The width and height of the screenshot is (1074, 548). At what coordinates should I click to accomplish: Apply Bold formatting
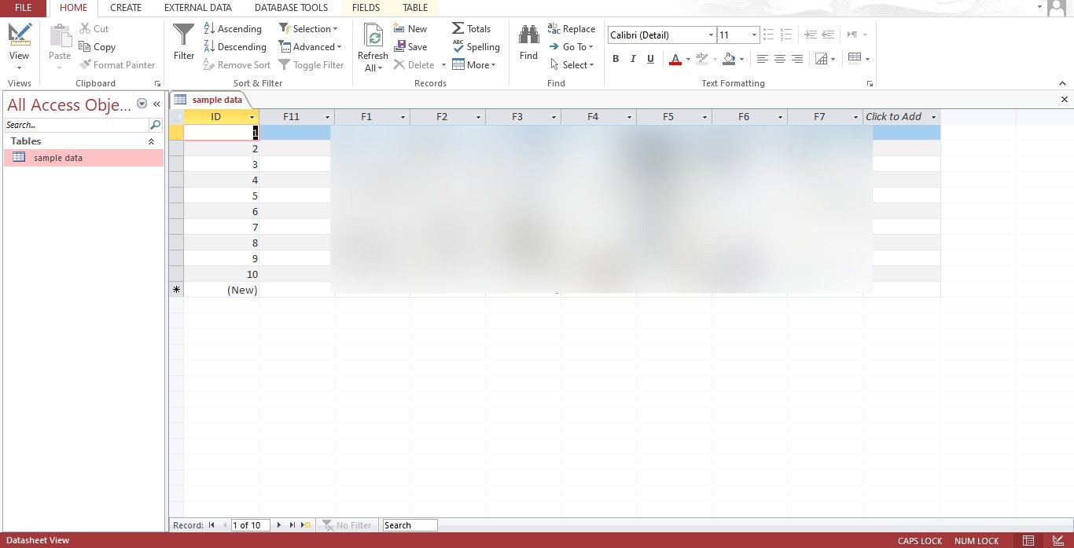click(616, 59)
